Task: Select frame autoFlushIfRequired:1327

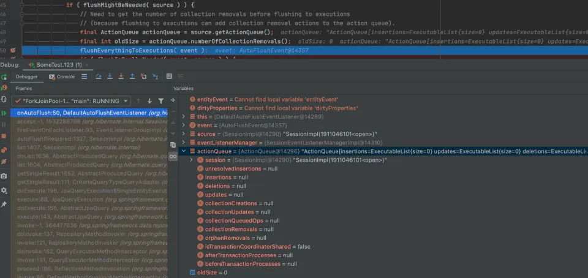Action: (89, 138)
